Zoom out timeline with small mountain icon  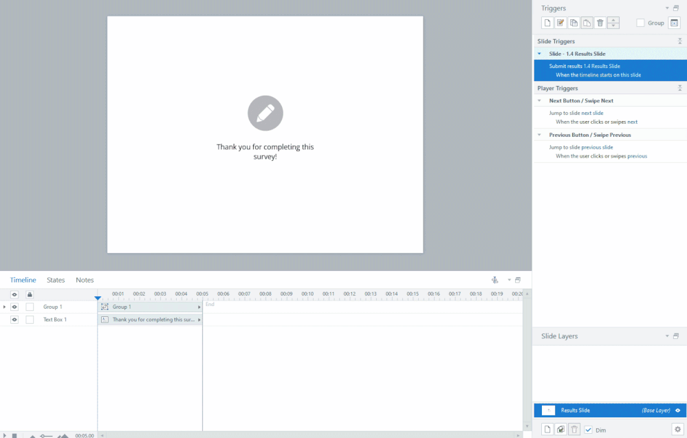(x=32, y=436)
